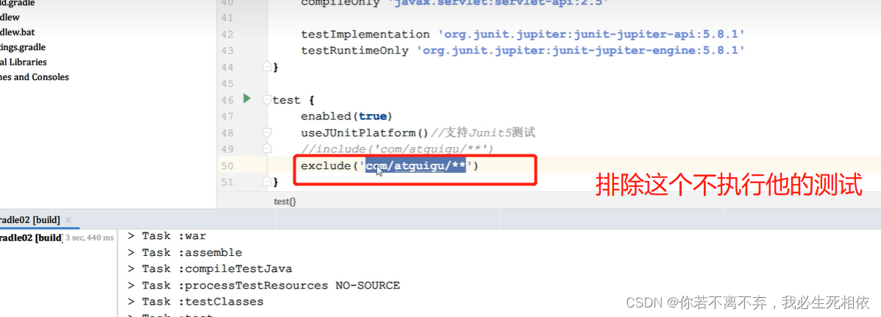
Task: Open gradlew.bat in project tree
Action: tap(18, 32)
